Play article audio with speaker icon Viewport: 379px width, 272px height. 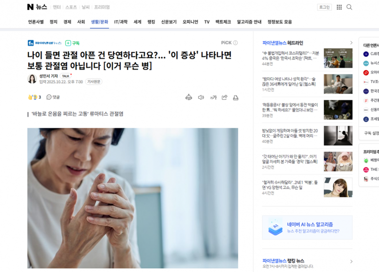201,97
